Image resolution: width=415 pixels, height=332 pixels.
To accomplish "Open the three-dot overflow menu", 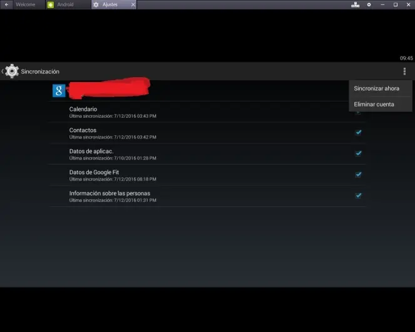I will (x=404, y=71).
